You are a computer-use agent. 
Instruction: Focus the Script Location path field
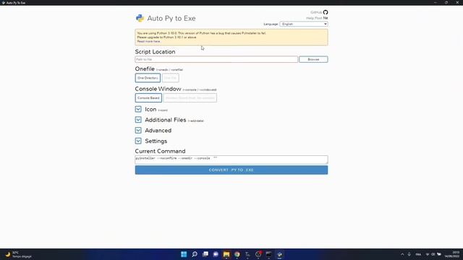point(216,59)
